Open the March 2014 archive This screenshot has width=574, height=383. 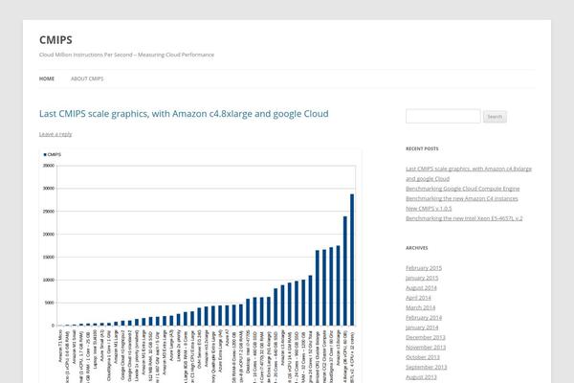point(420,308)
